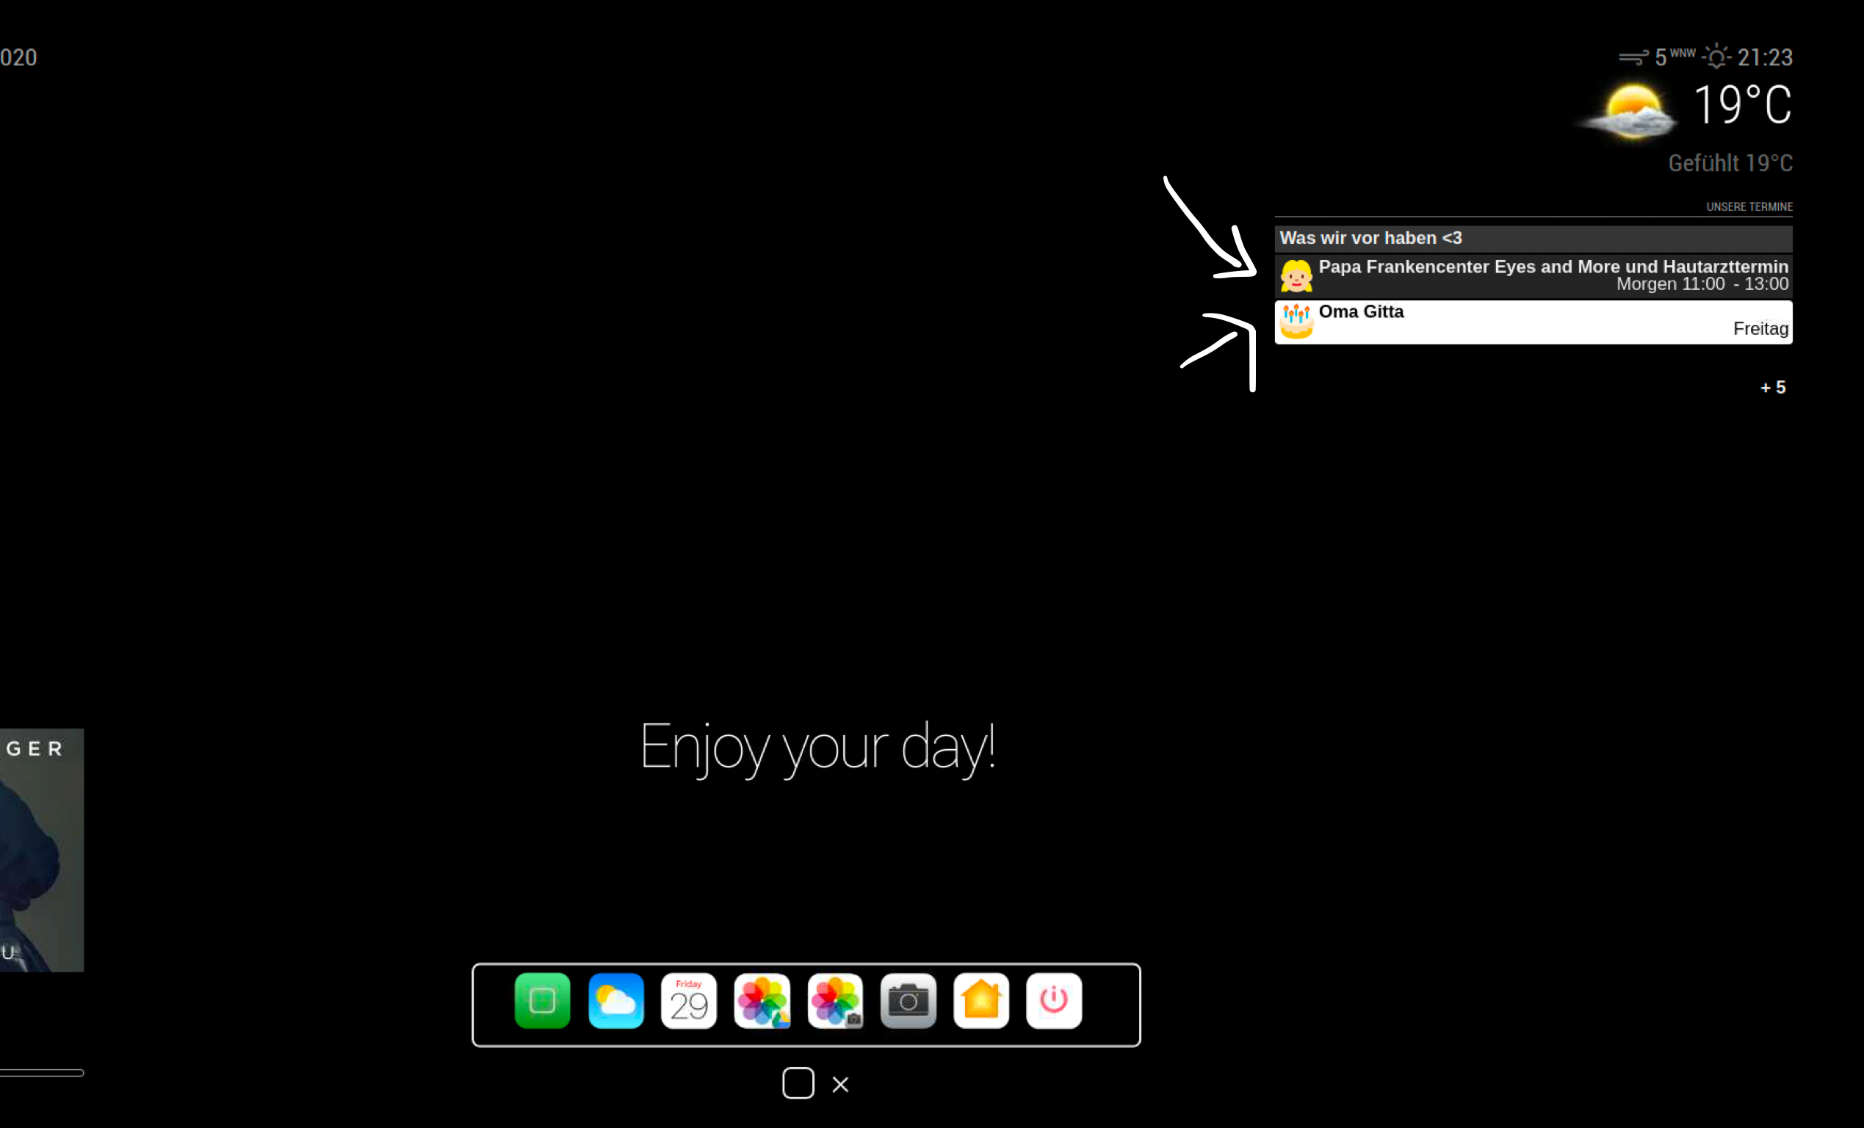Click the red power icon
The image size is (1864, 1128).
coord(1054,1000)
